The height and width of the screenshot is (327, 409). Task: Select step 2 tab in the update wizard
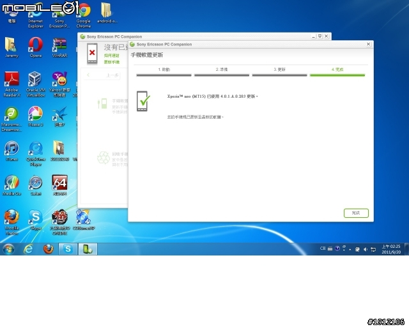pyautogui.click(x=222, y=70)
